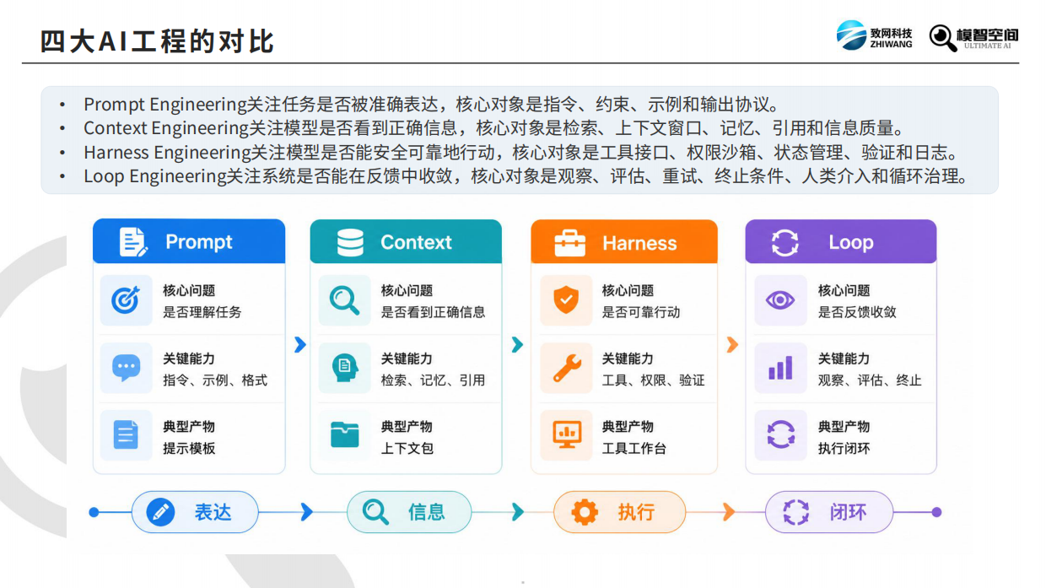The image size is (1046, 588).
Task: Click the bar chart icon beside 观察、评估、终止
Action: [780, 368]
